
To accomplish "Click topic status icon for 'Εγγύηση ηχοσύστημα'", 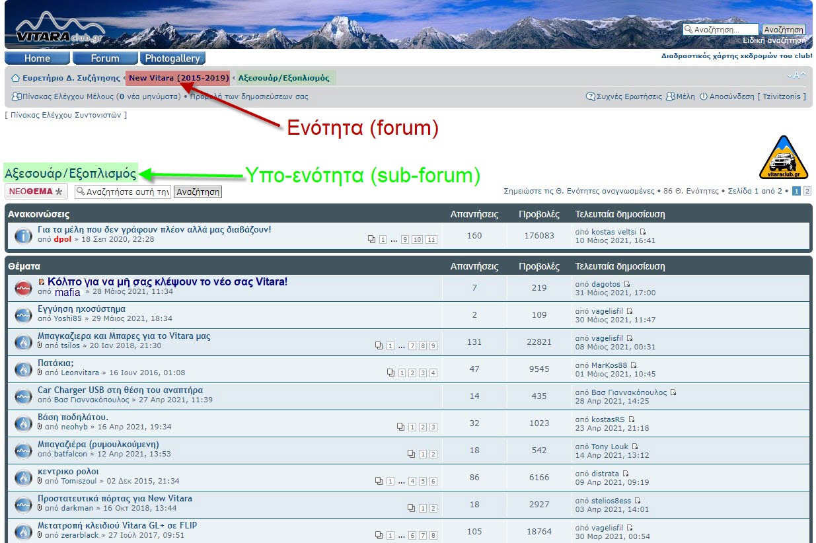I will [x=23, y=314].
